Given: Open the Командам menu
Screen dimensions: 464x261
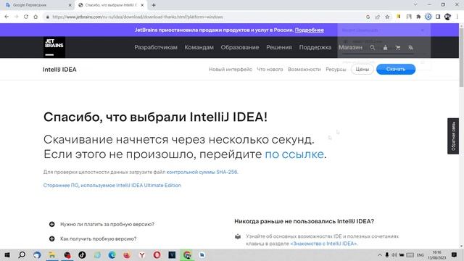Looking at the screenshot, I should tap(199, 47).
